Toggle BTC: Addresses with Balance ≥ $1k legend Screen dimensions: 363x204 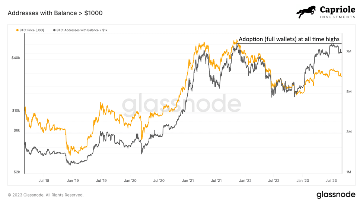click(x=82, y=30)
